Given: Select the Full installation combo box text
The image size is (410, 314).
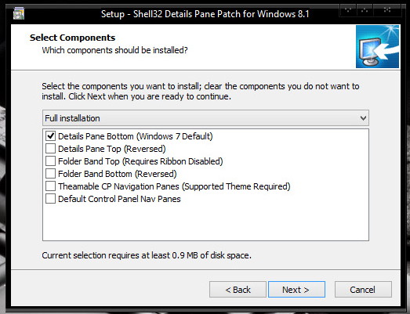Looking at the screenshot, I should pos(72,118).
